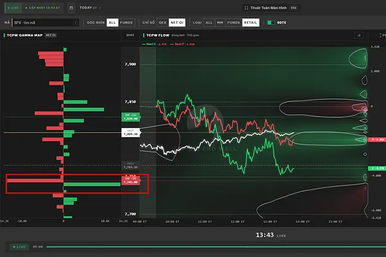Click the LIVE indicator in top bar
This screenshot has height=257, width=386.
[13, 8]
